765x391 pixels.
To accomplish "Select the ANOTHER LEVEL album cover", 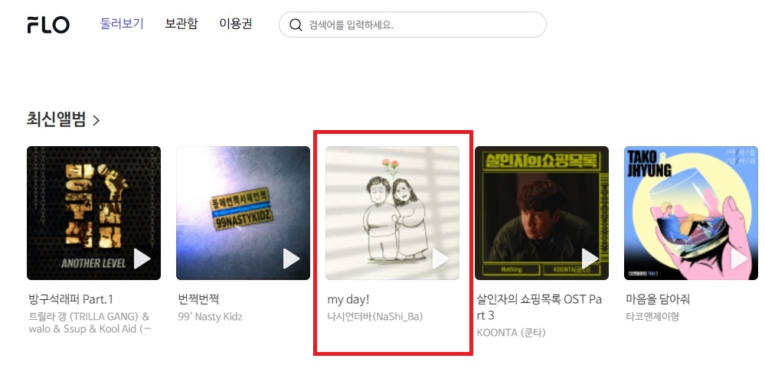I will tap(93, 213).
